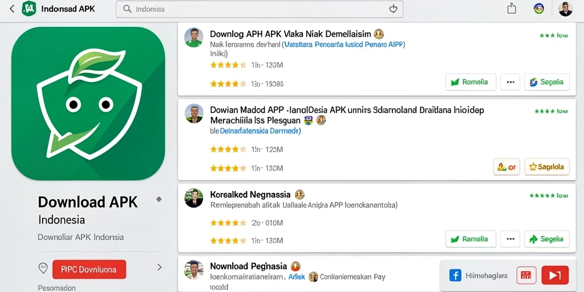Viewport: 584px width, 292px height.
Task: Click the green rating of Dowian Madod
Action: (x=551, y=111)
